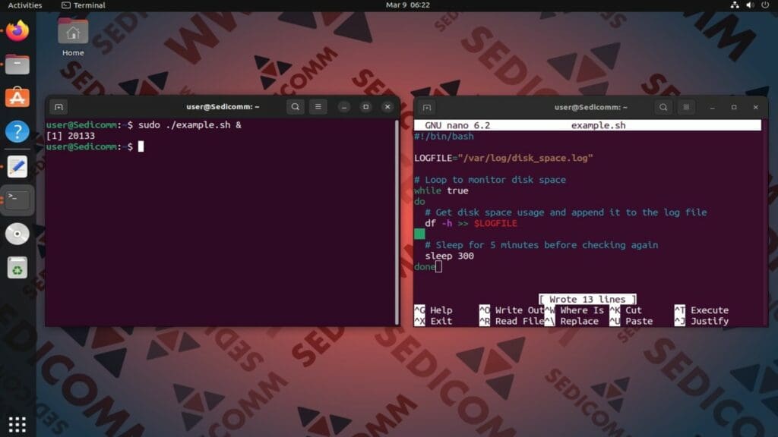Click the '#!/bin/bash' line in nano
This screenshot has height=437, width=778.
pos(444,137)
